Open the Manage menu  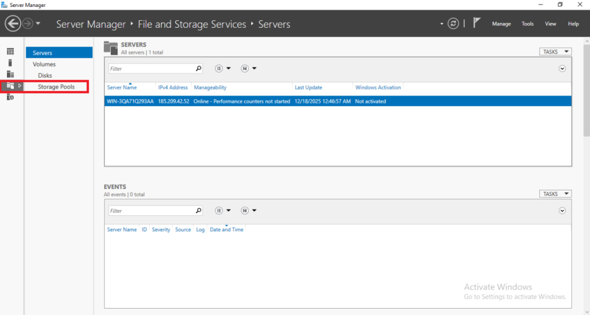[501, 24]
